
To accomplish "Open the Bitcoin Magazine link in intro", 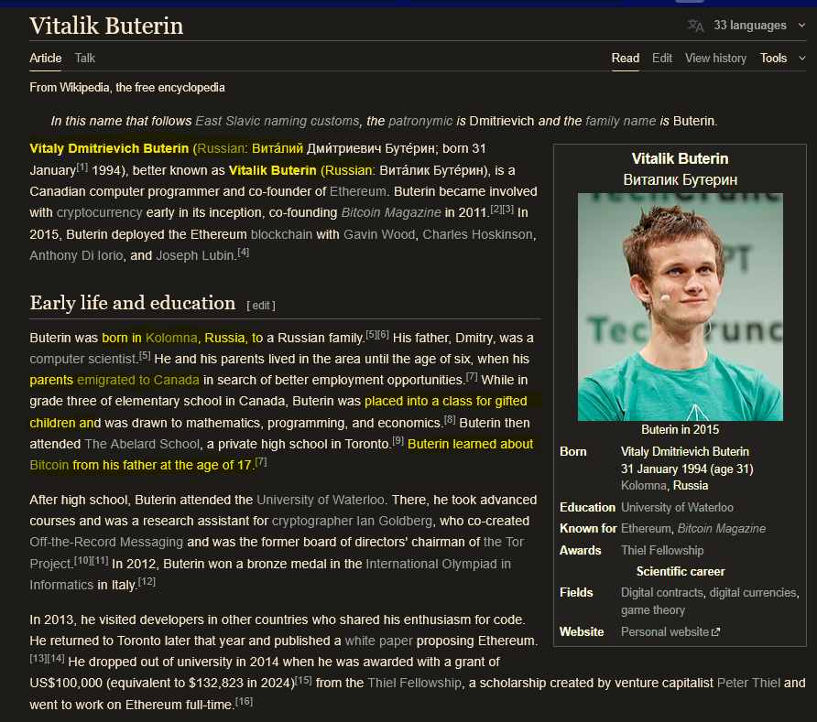I will (391, 213).
